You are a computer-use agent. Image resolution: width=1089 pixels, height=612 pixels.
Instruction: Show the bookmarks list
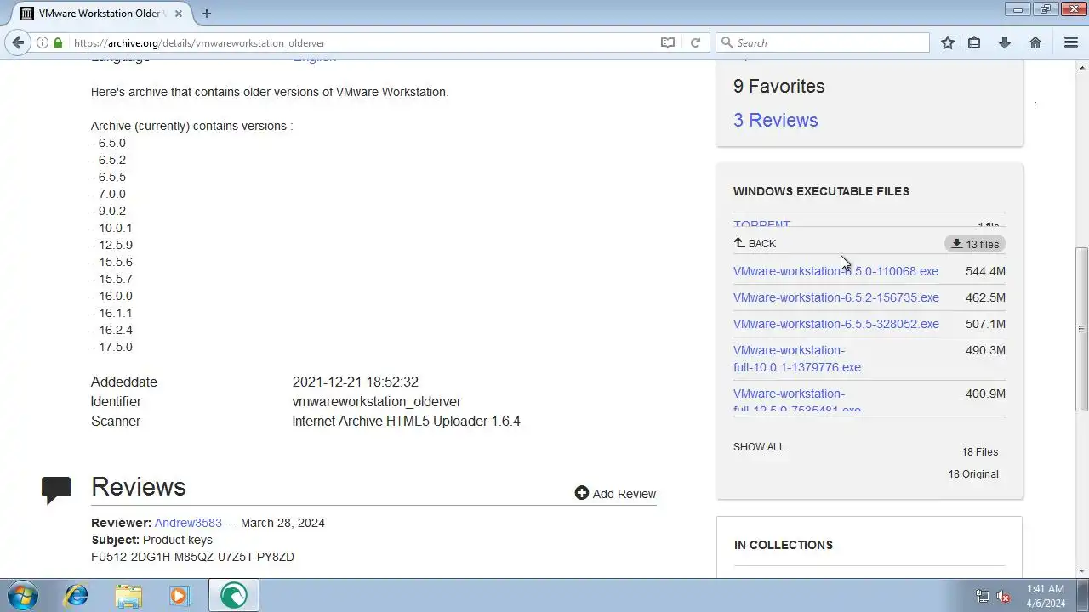974,42
